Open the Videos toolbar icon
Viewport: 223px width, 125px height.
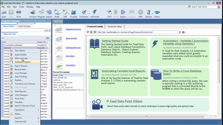(157, 14)
